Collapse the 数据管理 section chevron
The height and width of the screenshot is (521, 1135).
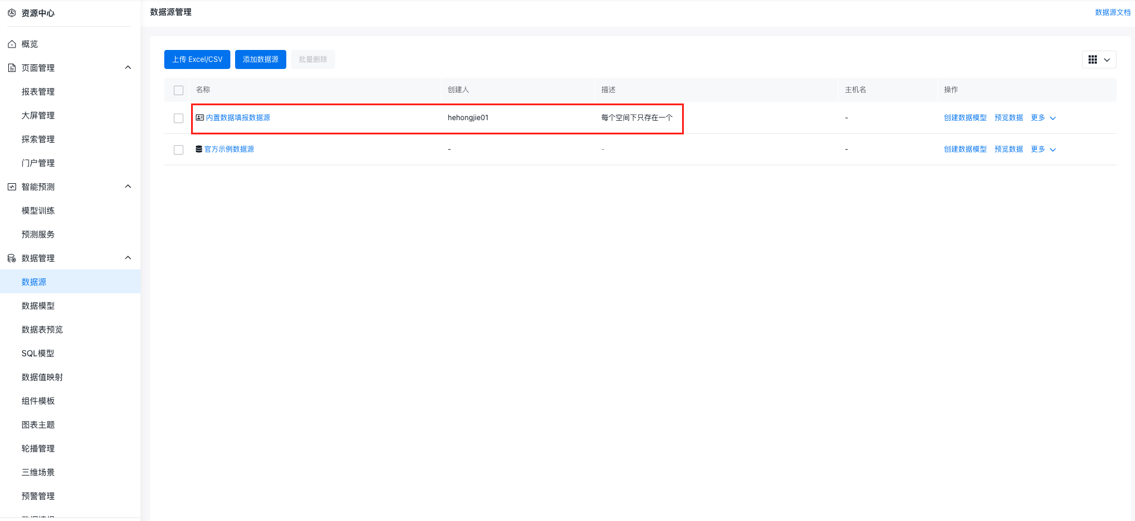128,258
